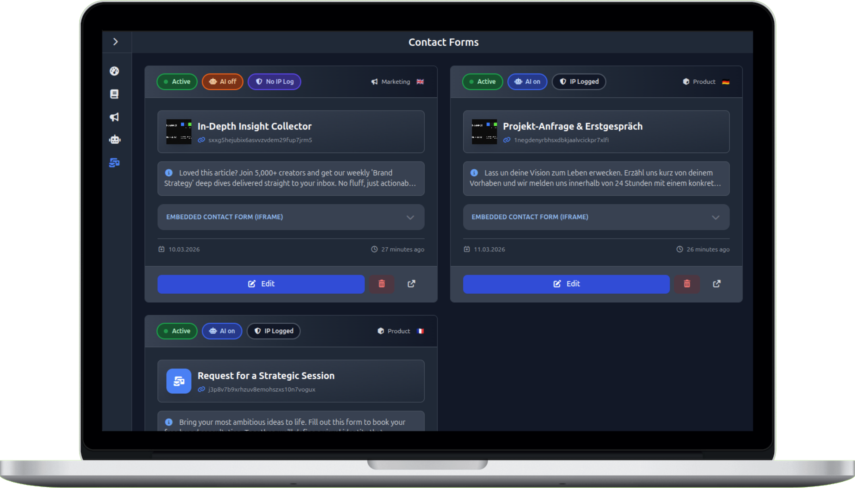Toggle the No IP Log badge
855x488 pixels.
tap(274, 82)
